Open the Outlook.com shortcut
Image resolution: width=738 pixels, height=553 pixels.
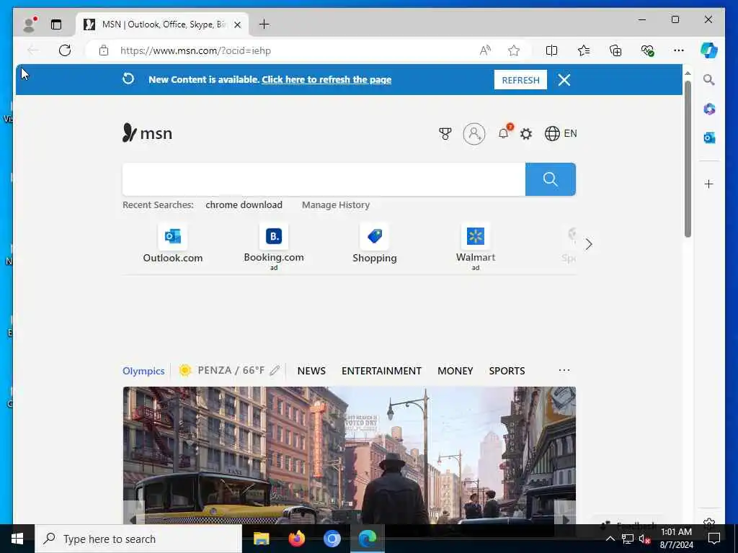173,245
